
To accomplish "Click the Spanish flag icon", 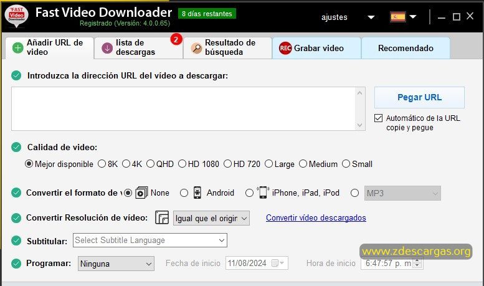I will pos(398,17).
